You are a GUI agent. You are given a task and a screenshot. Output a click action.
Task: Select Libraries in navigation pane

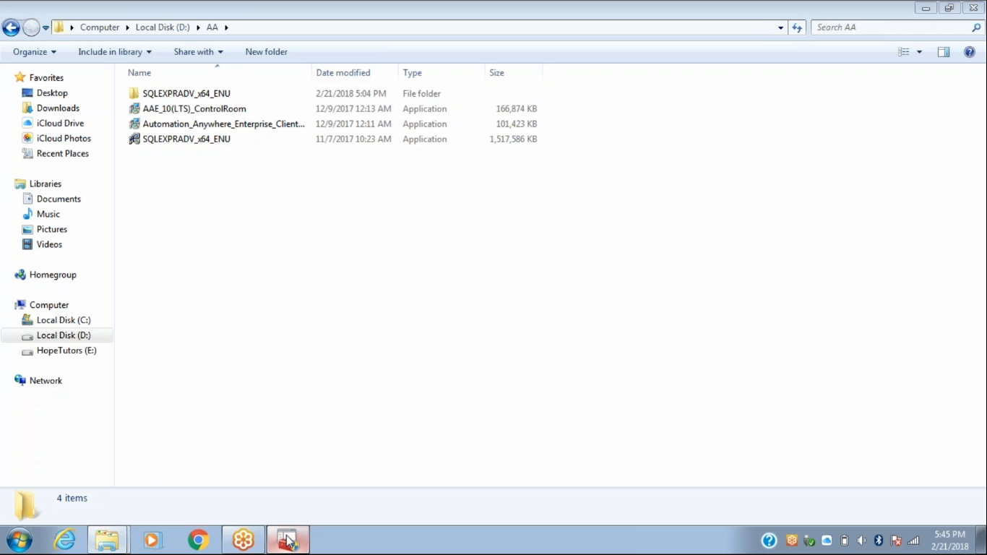(x=45, y=184)
